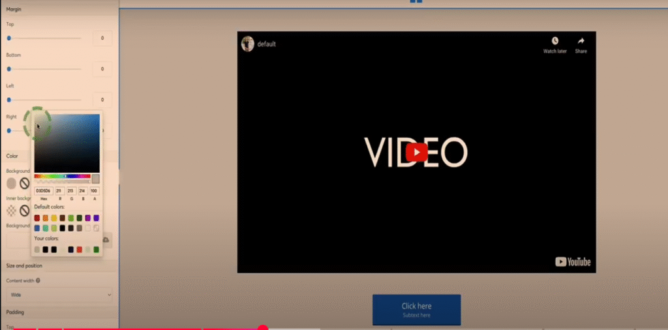The height and width of the screenshot is (330, 668).
Task: Pick the black swatch in Default colors
Action: (63, 228)
